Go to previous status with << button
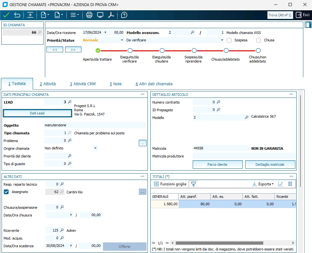Screen dimensions: 312x253 pyautogui.click(x=55, y=49)
